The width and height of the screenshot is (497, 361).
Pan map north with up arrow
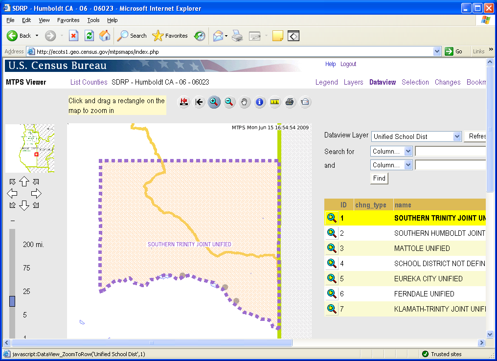point(24,182)
